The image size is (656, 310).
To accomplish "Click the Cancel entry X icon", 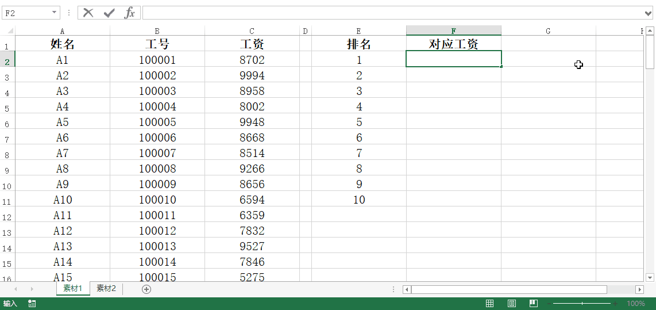I will (x=88, y=13).
